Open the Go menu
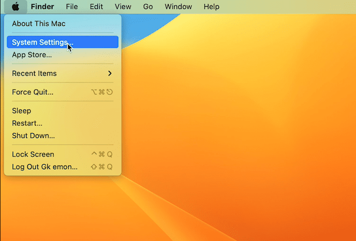 (x=148, y=7)
